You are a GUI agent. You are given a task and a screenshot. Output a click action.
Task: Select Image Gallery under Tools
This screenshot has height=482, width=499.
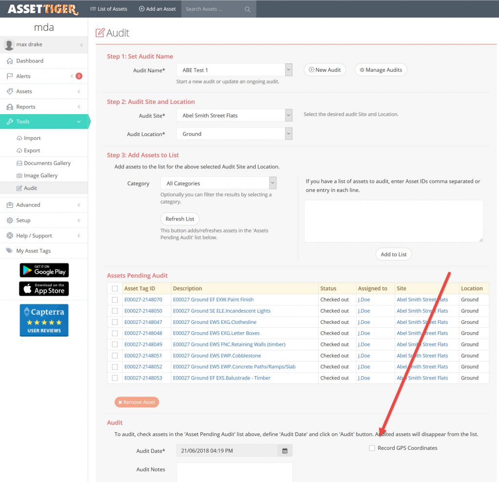[40, 176]
